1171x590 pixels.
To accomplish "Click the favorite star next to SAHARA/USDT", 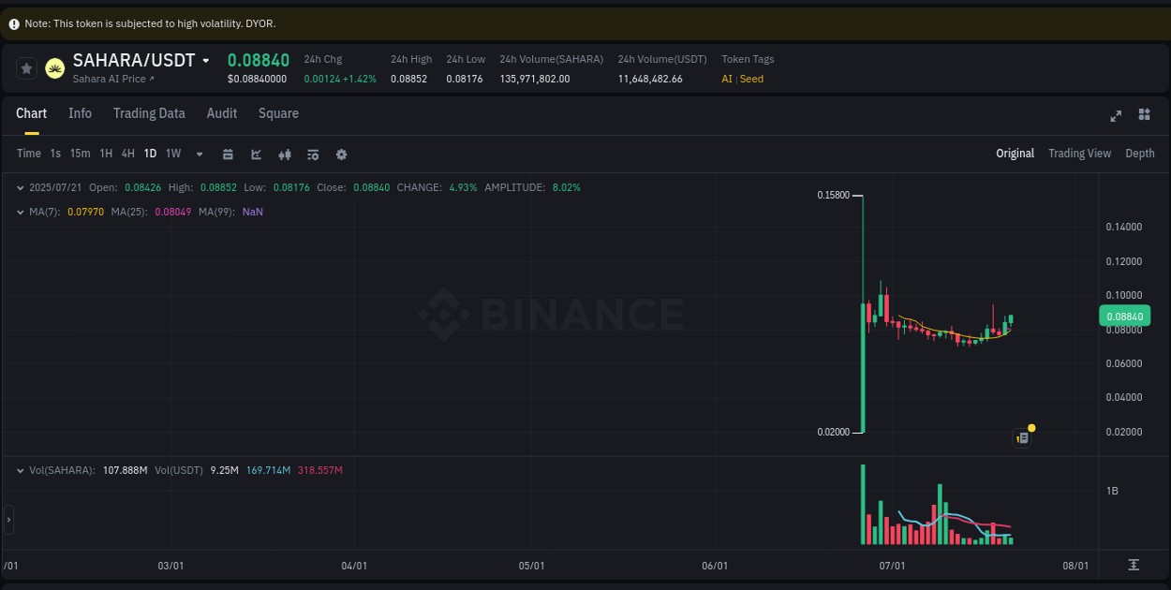I will (x=25, y=67).
